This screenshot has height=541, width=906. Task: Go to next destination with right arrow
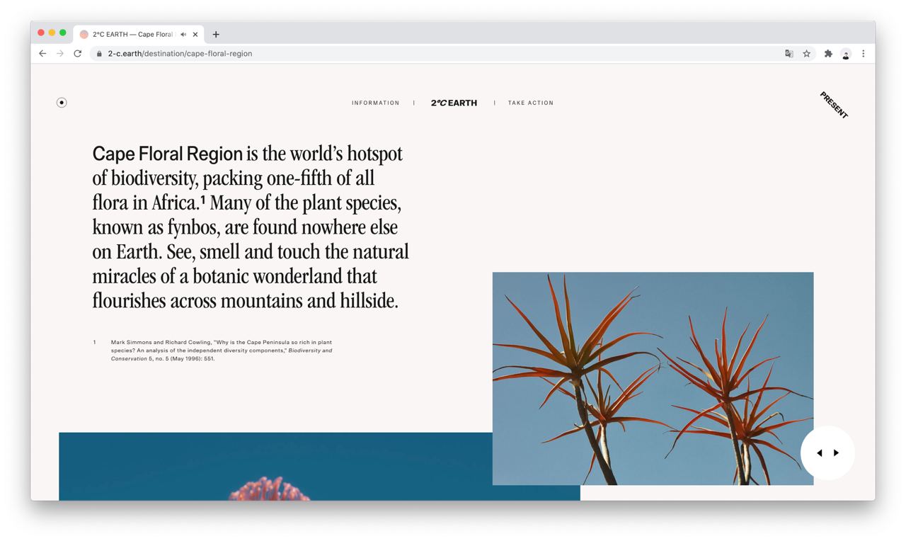836,453
